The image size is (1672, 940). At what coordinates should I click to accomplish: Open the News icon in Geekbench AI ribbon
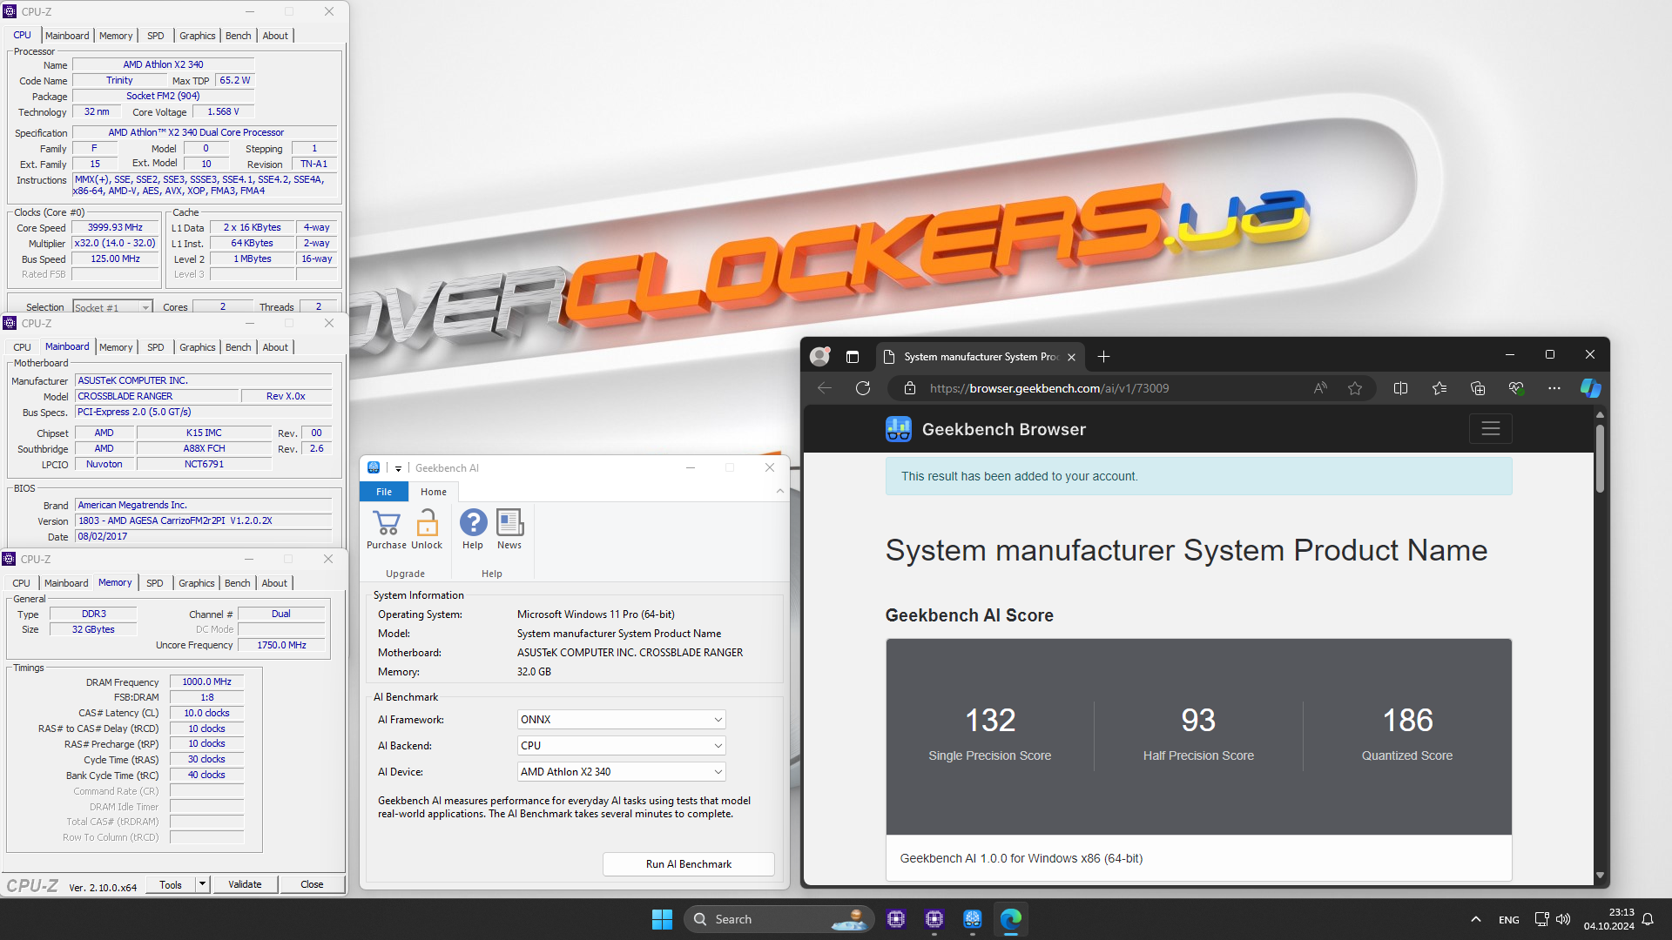(509, 523)
